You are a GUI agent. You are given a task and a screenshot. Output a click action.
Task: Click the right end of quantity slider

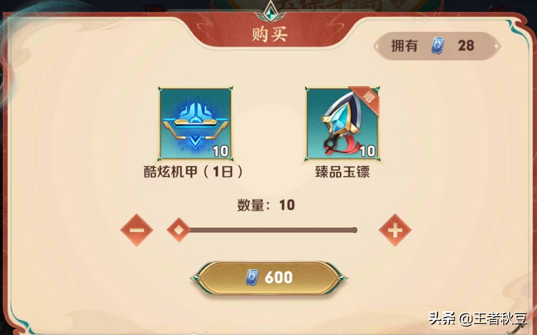(x=355, y=230)
